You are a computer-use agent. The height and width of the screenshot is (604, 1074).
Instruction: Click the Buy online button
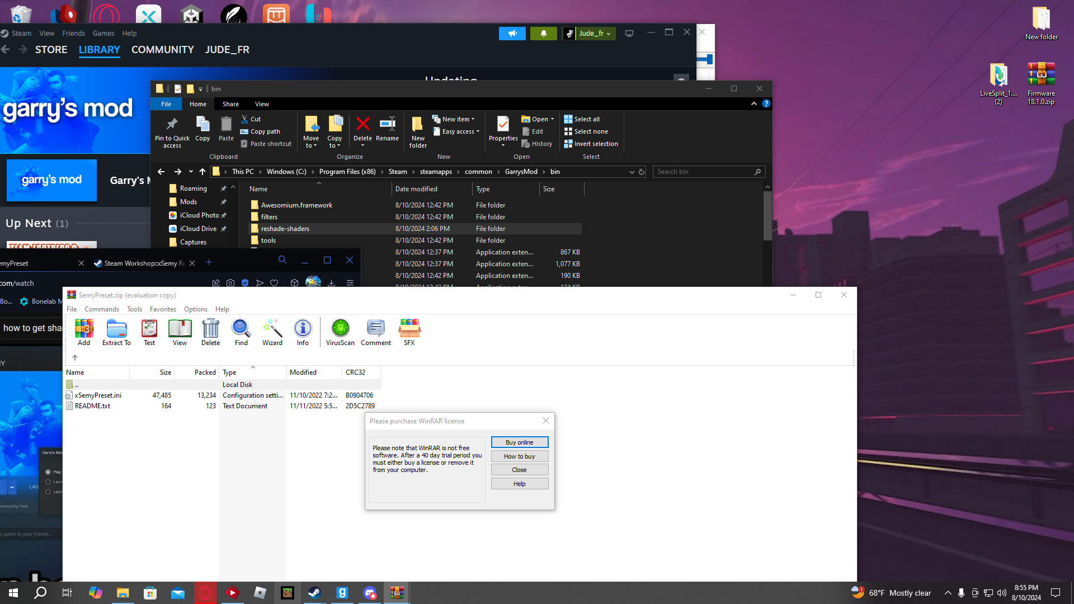click(519, 442)
